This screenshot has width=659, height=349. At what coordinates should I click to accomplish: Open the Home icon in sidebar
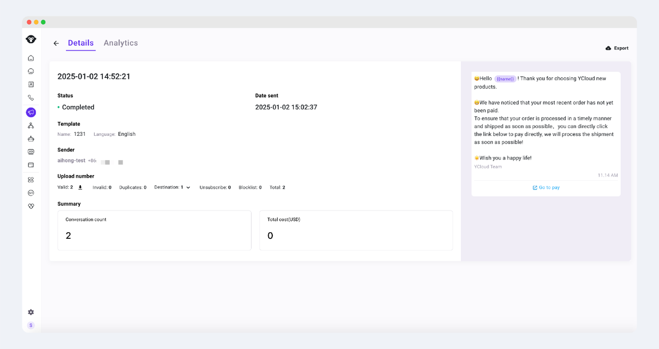(x=31, y=58)
